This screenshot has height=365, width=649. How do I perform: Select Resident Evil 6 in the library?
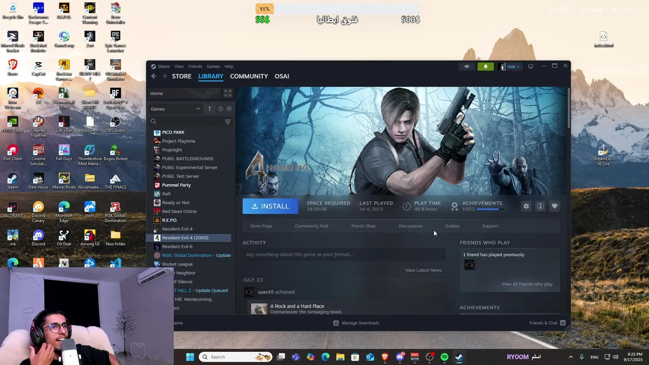[177, 246]
